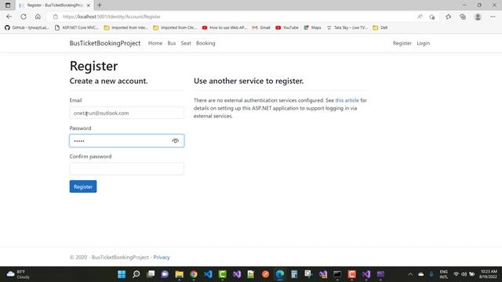Open a new tab with the plus button

tap(100, 5)
